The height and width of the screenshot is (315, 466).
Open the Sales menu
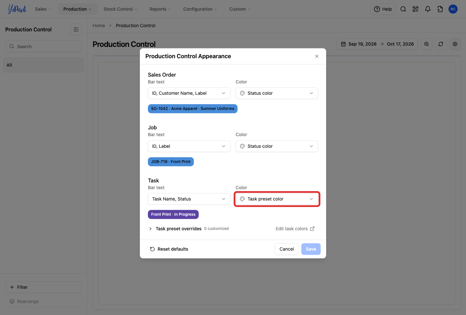point(43,9)
